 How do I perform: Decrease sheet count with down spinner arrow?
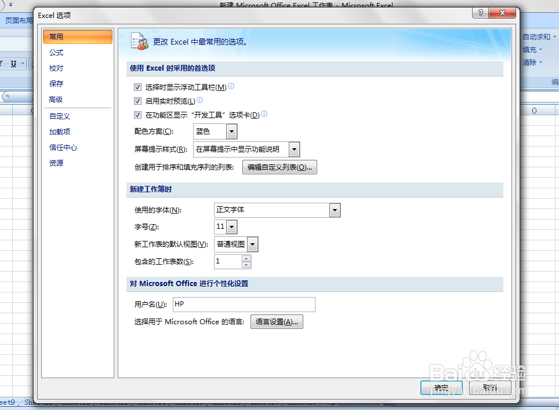(x=246, y=265)
